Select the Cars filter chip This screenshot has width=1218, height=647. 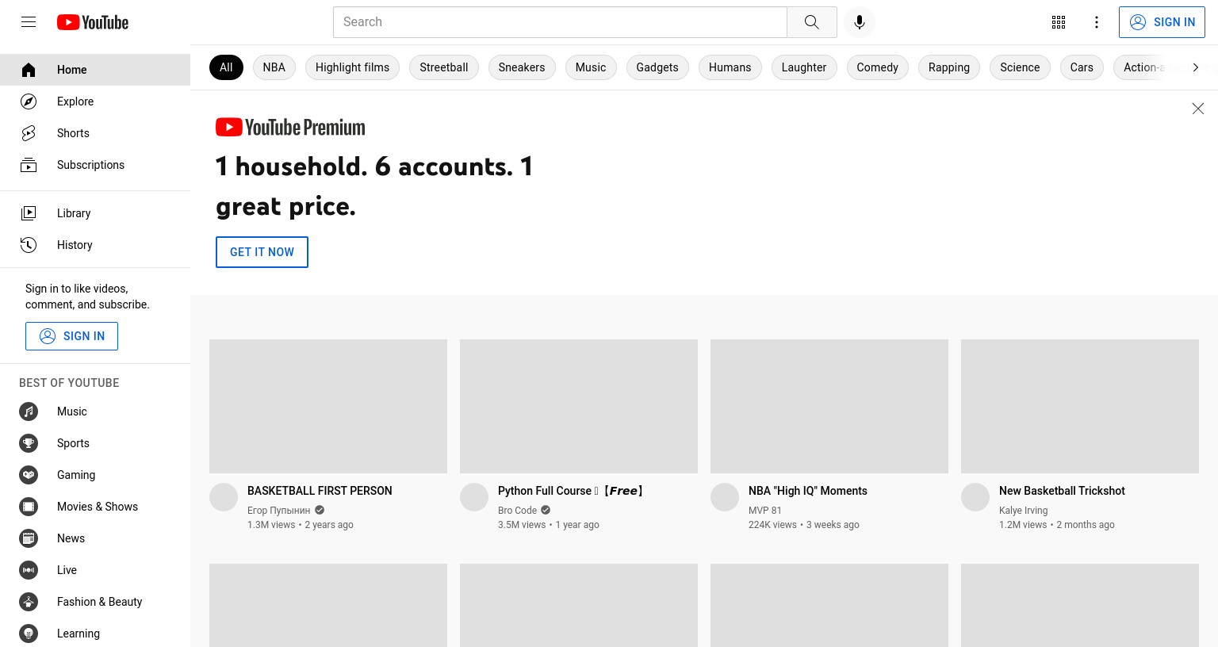(x=1082, y=67)
